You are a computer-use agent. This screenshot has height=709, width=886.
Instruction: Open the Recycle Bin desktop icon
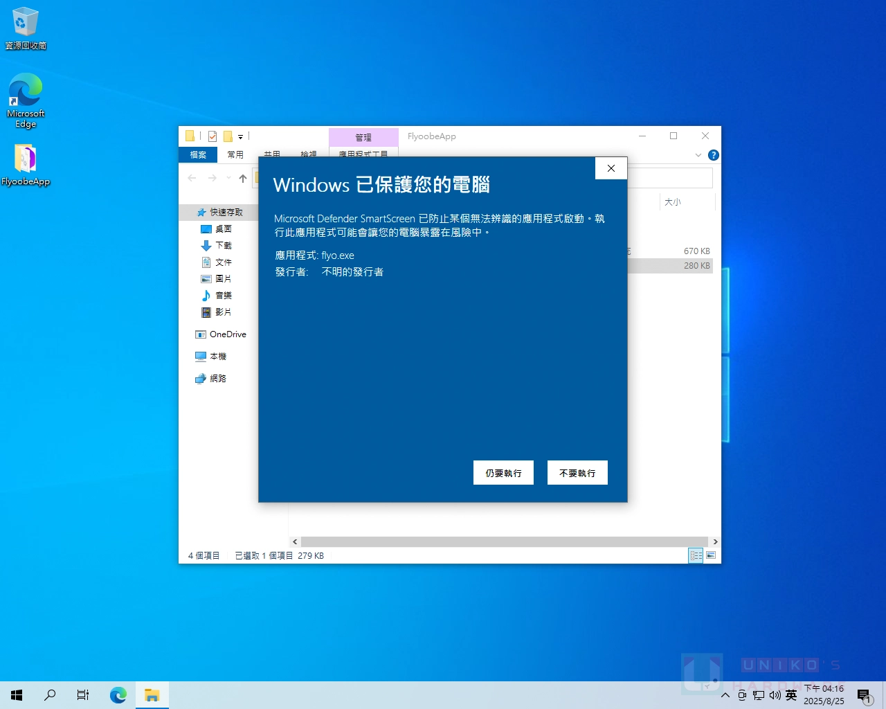point(26,28)
